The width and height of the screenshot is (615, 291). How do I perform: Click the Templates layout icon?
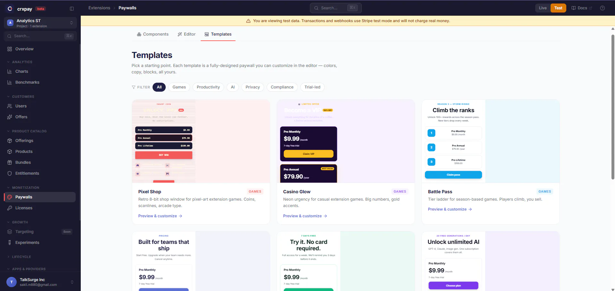tap(207, 34)
